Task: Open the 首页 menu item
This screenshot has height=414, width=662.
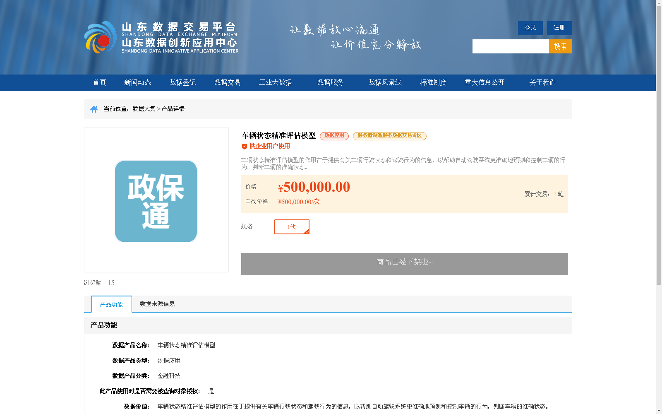Action: click(100, 83)
